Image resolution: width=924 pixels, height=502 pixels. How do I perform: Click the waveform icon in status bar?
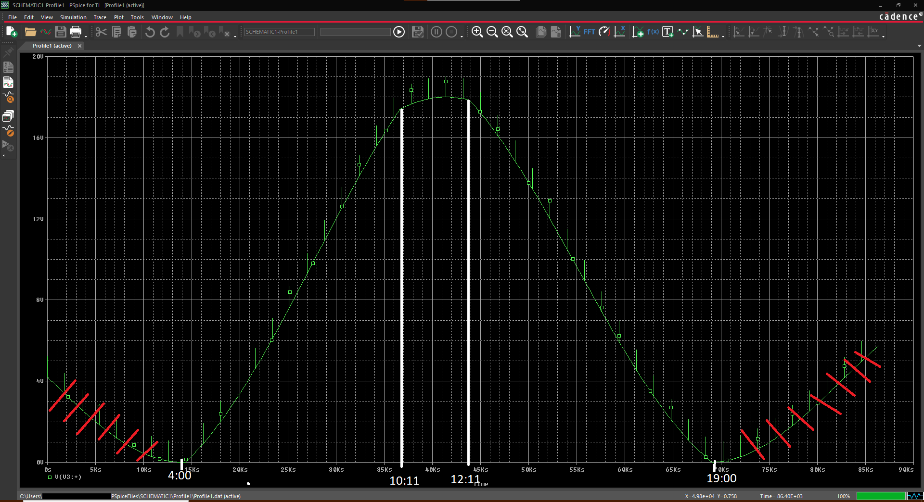coord(915,496)
